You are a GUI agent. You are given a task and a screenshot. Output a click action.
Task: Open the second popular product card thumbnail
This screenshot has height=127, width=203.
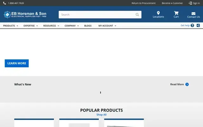click(x=79, y=125)
